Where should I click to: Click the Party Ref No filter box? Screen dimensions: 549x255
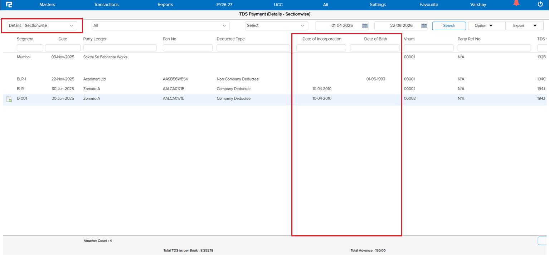click(x=494, y=48)
